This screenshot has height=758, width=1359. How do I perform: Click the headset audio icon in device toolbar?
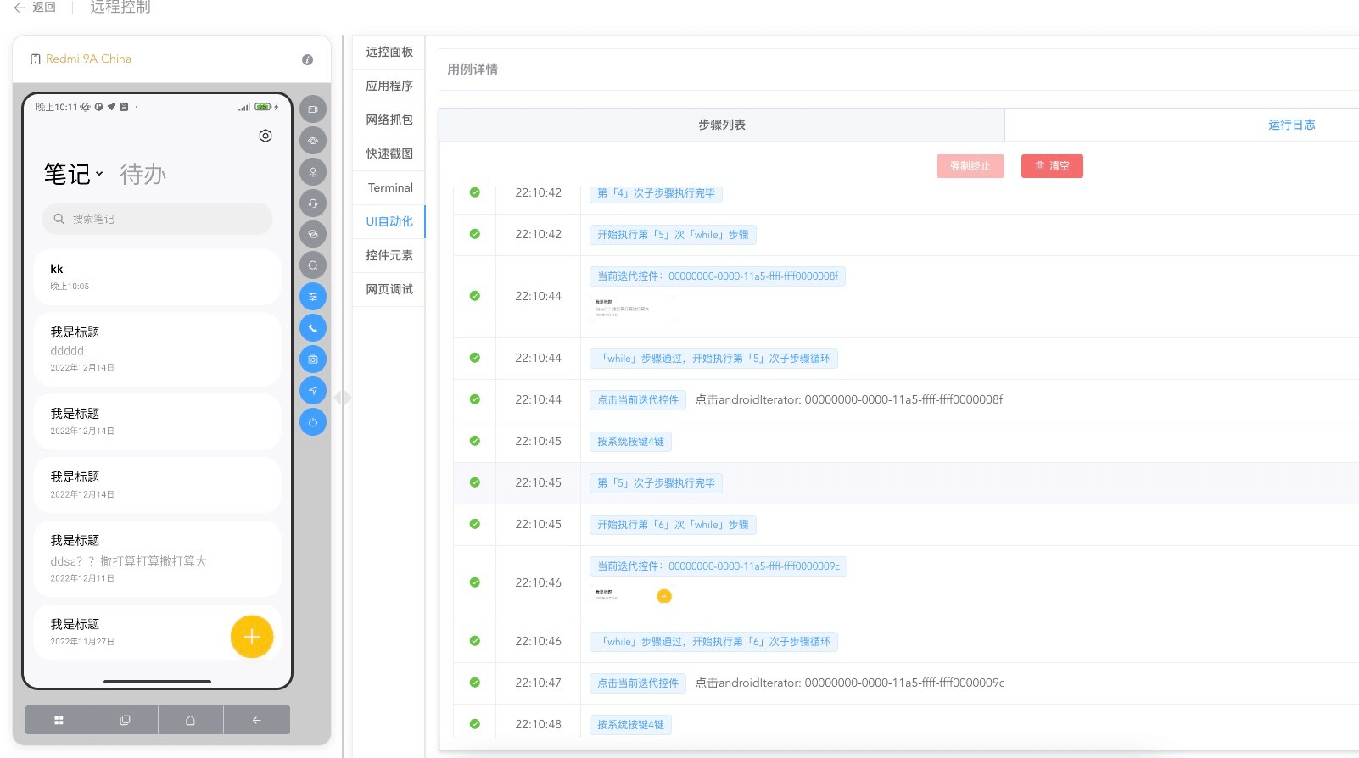click(x=313, y=203)
